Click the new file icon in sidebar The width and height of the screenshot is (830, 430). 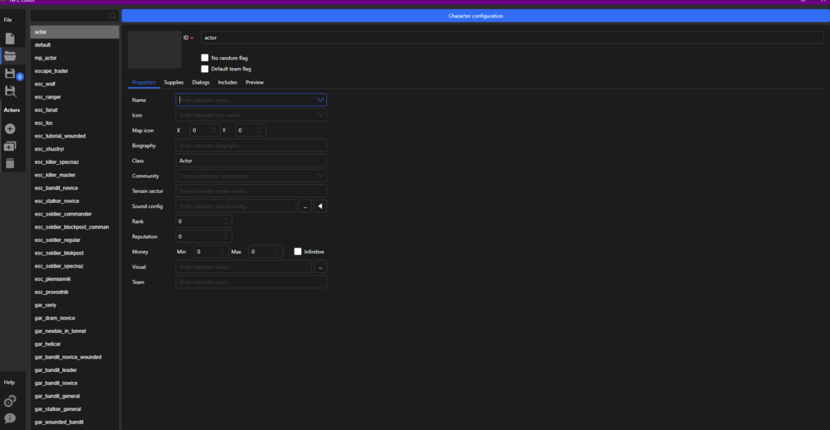point(10,39)
